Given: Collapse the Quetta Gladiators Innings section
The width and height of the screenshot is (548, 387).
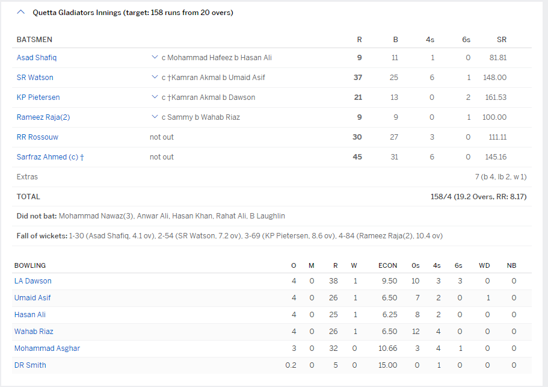Looking at the screenshot, I should click(x=22, y=13).
